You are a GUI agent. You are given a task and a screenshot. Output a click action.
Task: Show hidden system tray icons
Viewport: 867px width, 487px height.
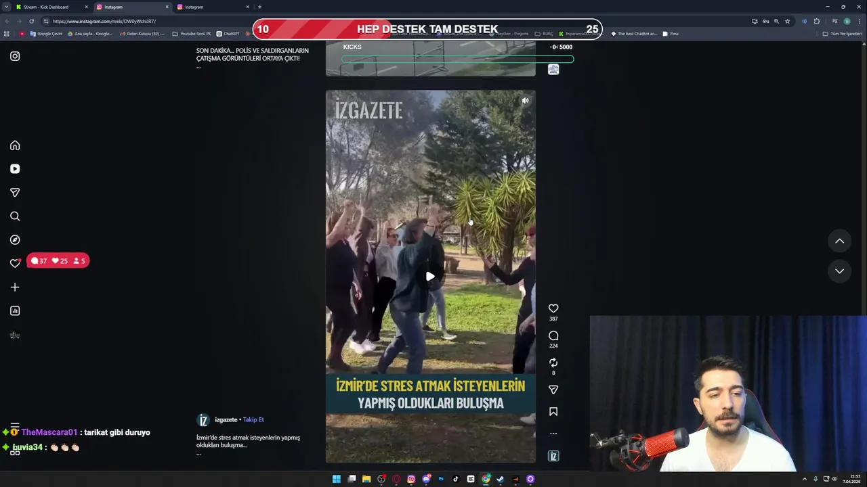point(805,479)
